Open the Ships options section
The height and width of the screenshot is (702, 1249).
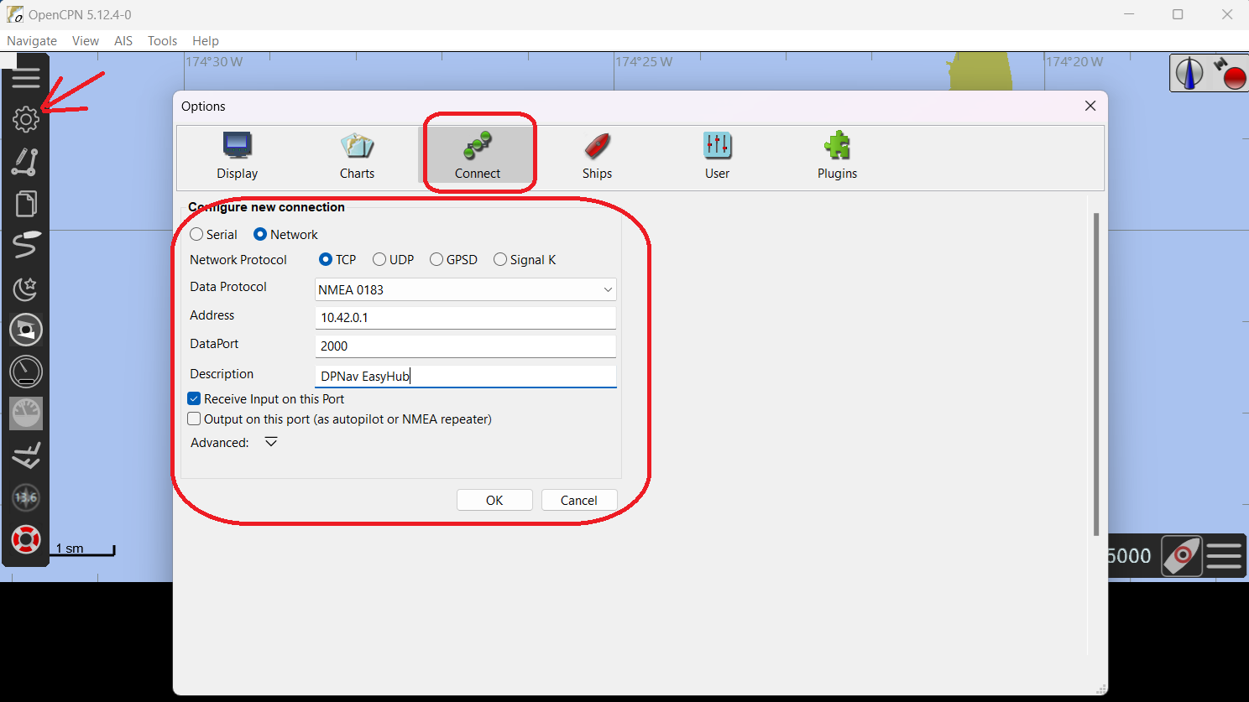[x=597, y=156]
